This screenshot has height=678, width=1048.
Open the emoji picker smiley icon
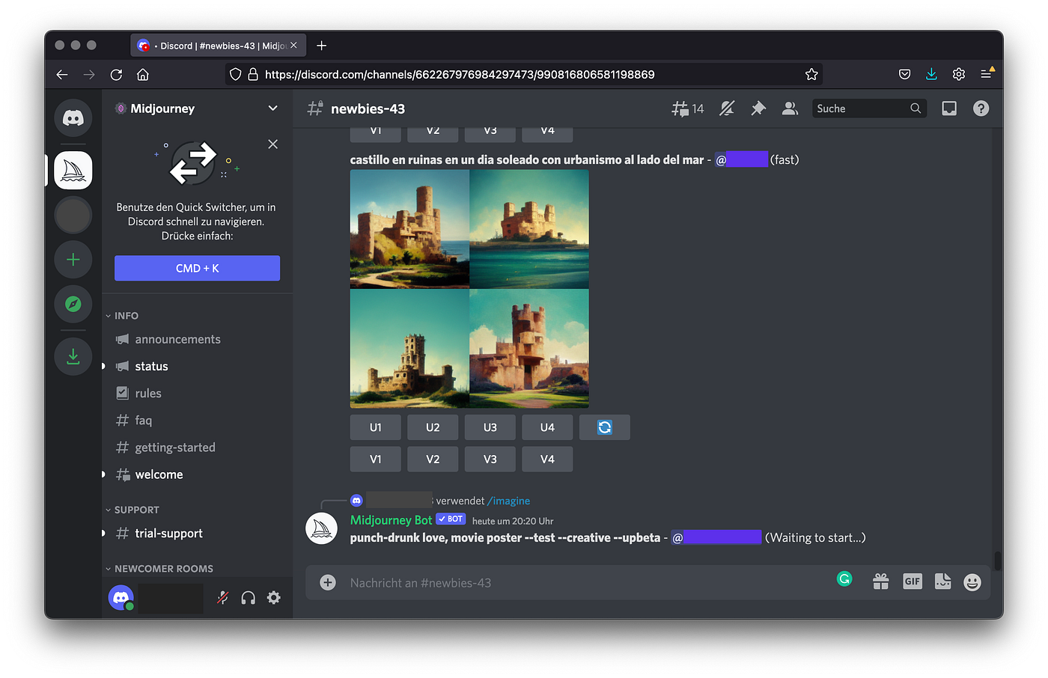[972, 582]
